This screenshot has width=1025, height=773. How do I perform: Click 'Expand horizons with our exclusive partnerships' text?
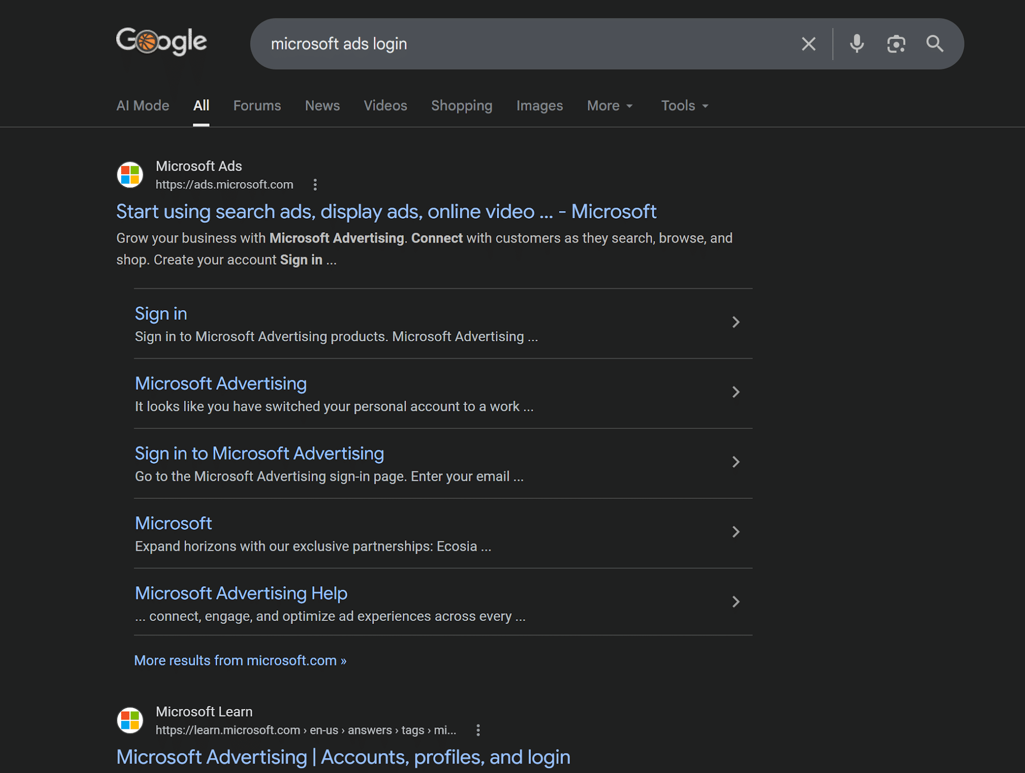[x=313, y=546]
